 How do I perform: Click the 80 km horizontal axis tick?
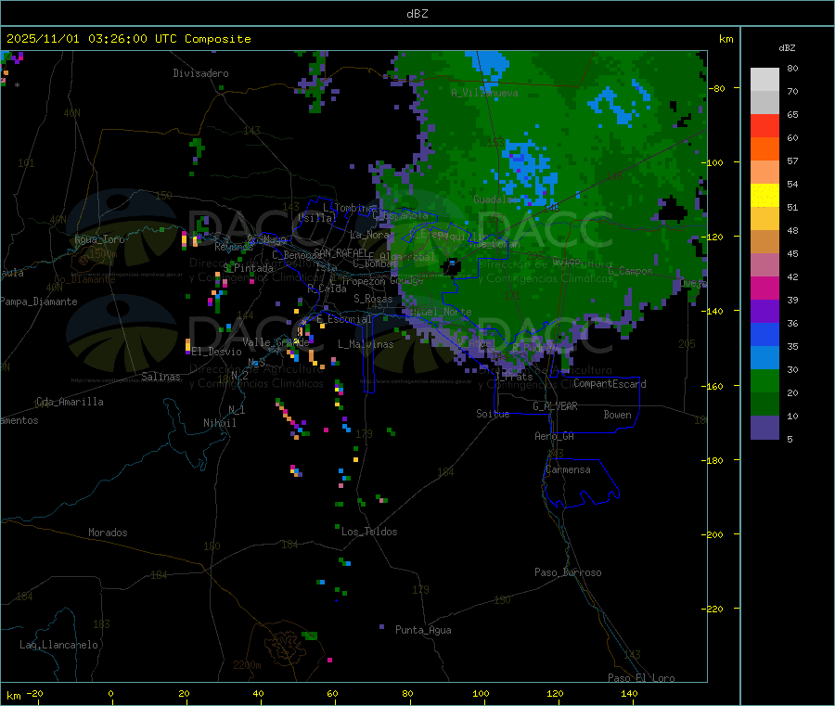[408, 694]
